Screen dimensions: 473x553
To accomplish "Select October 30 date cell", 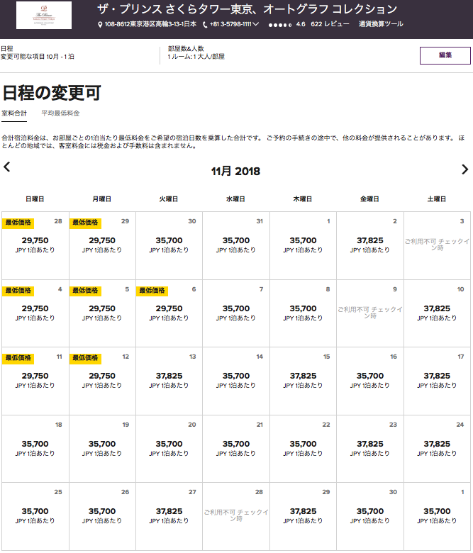I will [x=169, y=245].
